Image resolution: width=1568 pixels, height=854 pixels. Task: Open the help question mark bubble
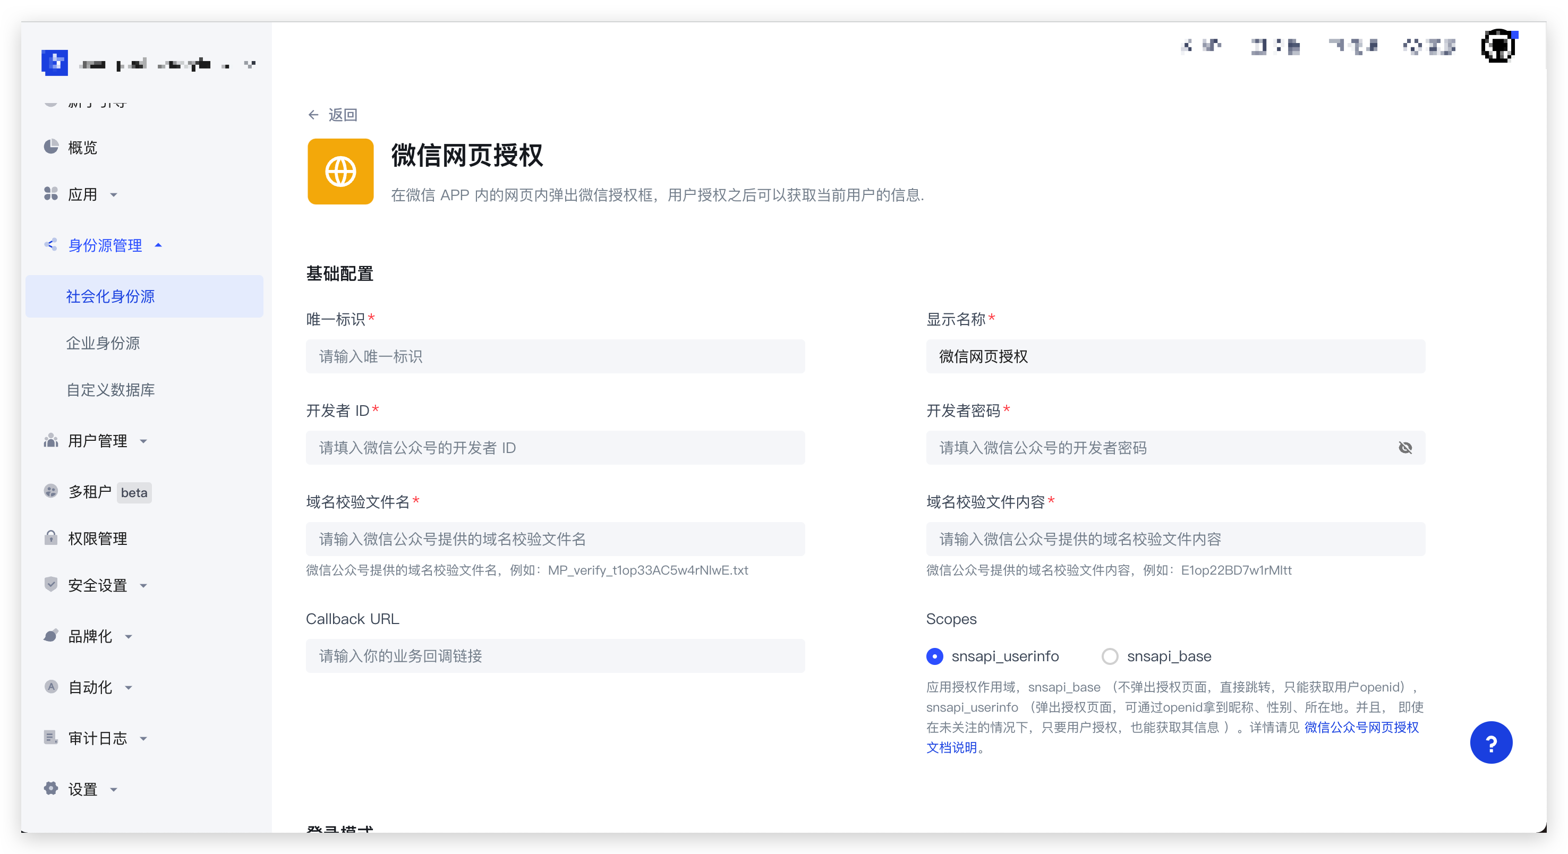click(x=1492, y=742)
